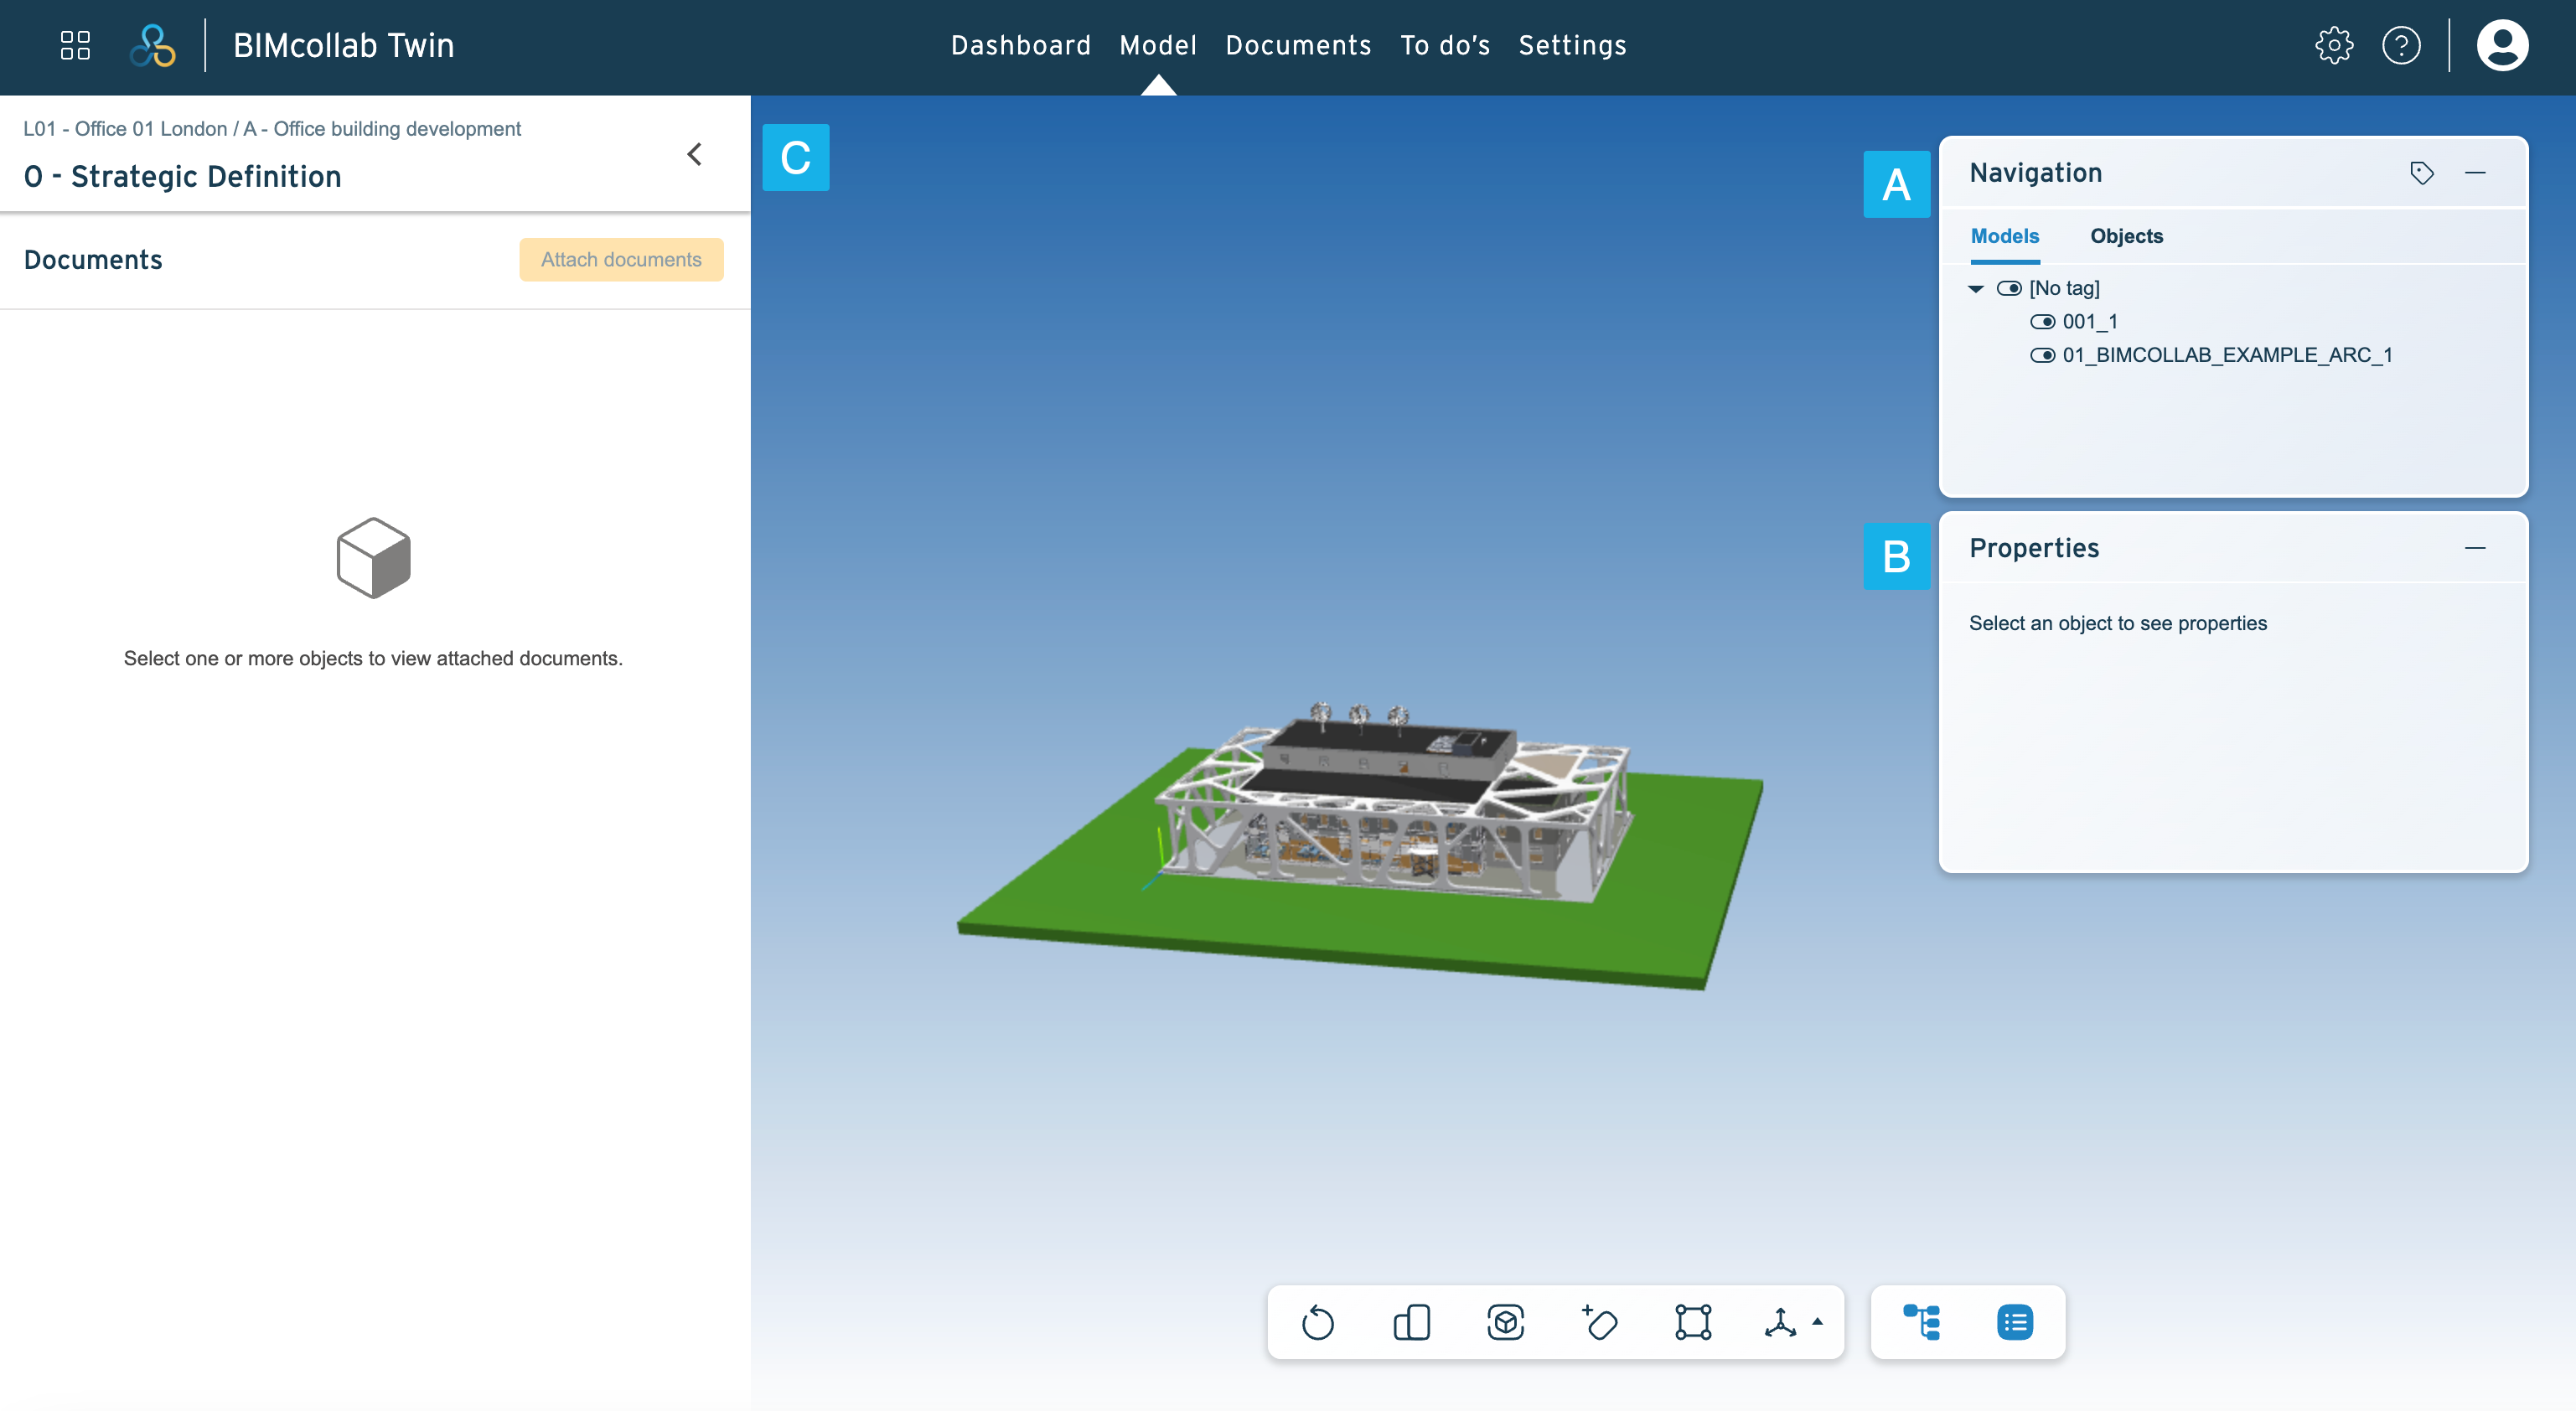Screen dimensions: 2576x1411
Task: Select the 01_BIMCOLLAB_EXAMPLE_ARC_1 model row
Action: tap(2227, 355)
